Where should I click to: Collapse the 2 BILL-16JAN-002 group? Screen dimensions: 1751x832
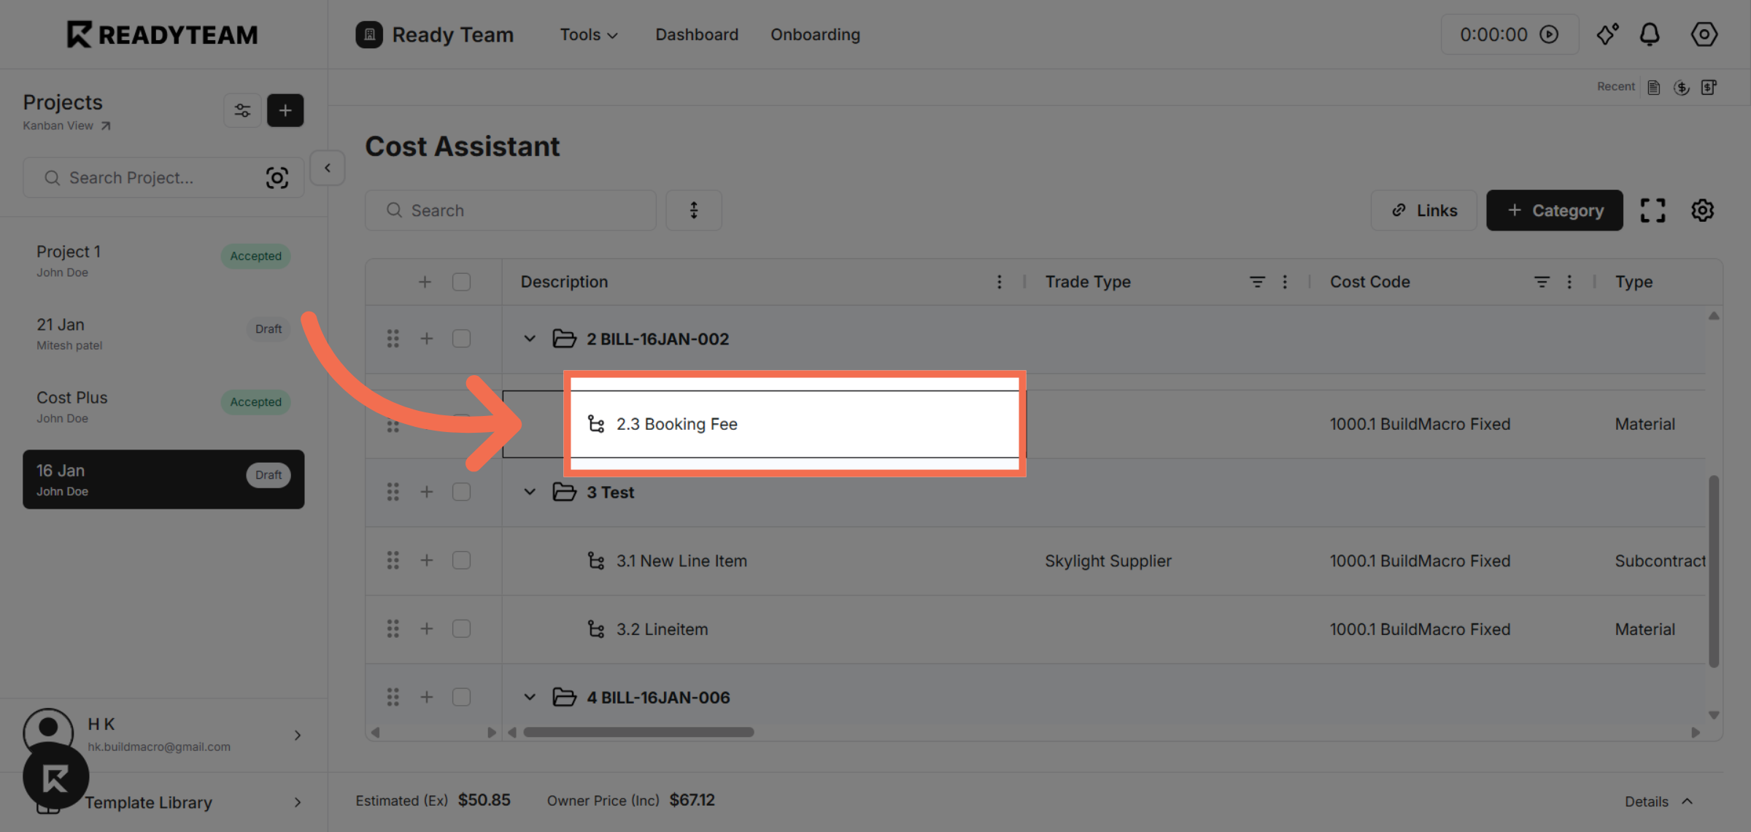click(530, 339)
